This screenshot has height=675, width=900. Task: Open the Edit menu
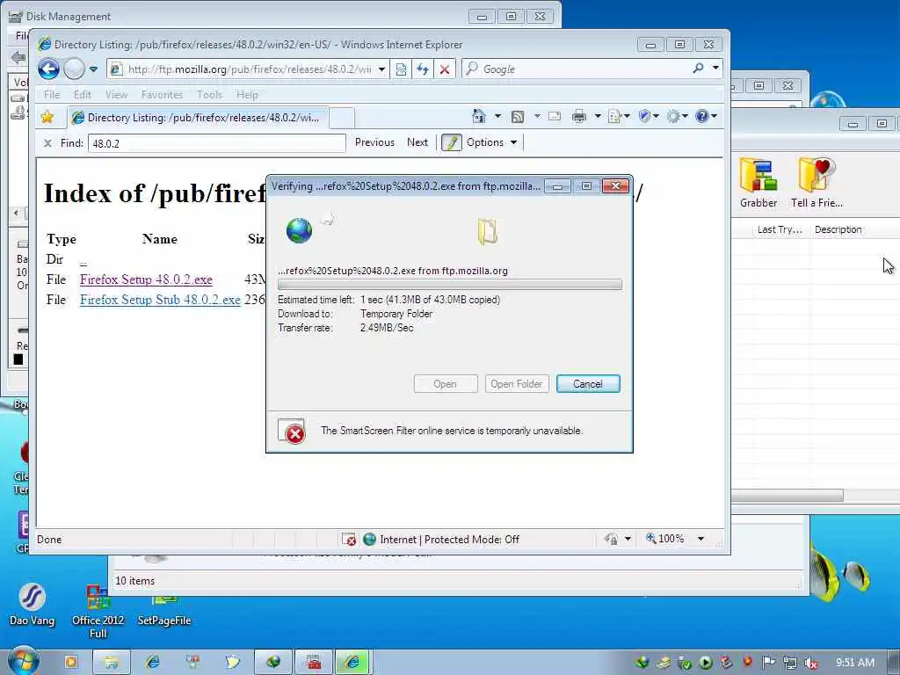[x=82, y=95]
